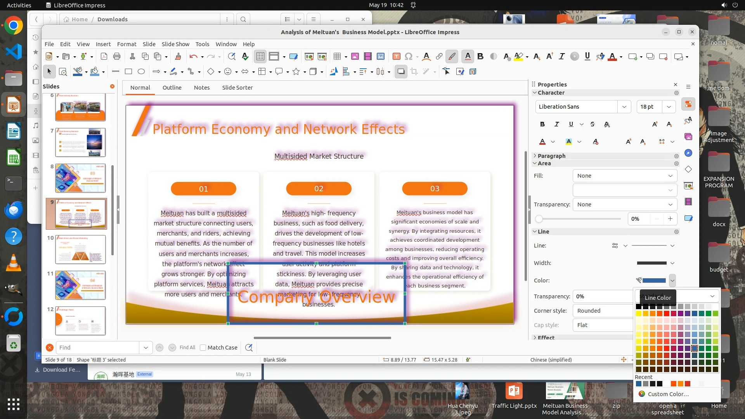Click the Ellipse shape tool
This screenshot has height=419, width=745.
coord(141,71)
